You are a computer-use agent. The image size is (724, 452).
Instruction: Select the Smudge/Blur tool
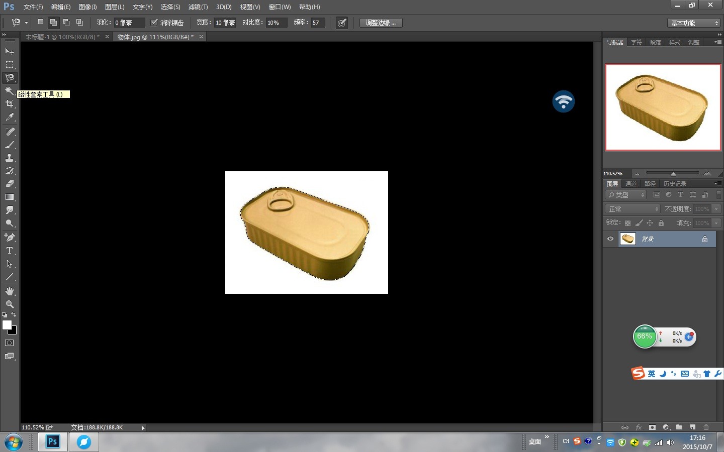(10, 210)
